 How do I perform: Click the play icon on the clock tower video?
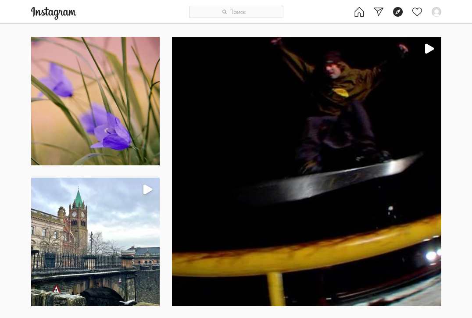pos(147,189)
